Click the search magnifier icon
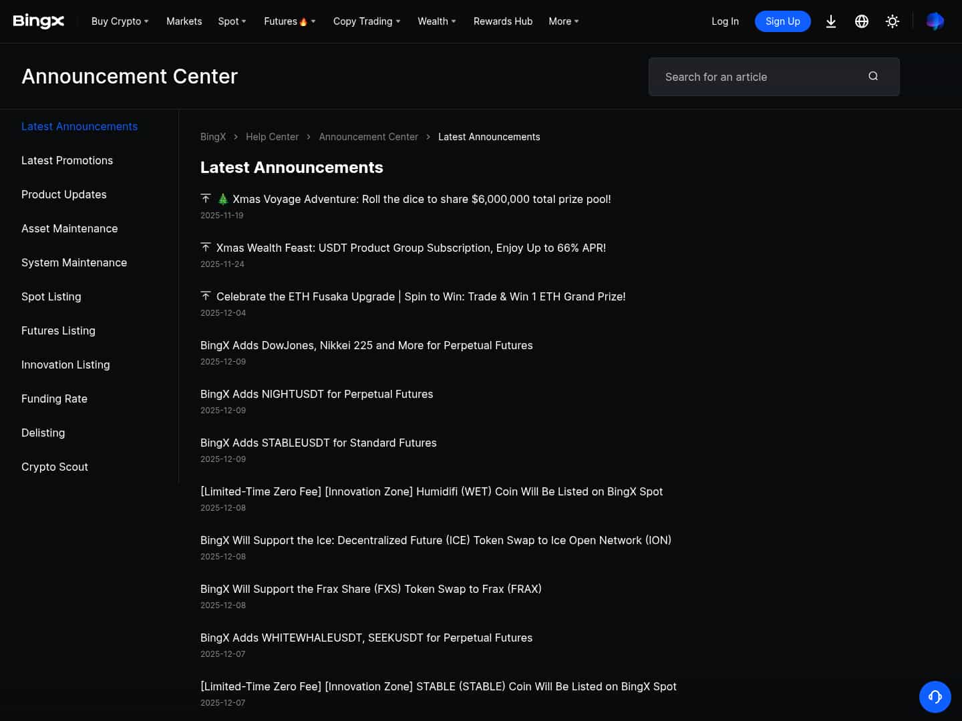The width and height of the screenshot is (962, 721). 873,76
